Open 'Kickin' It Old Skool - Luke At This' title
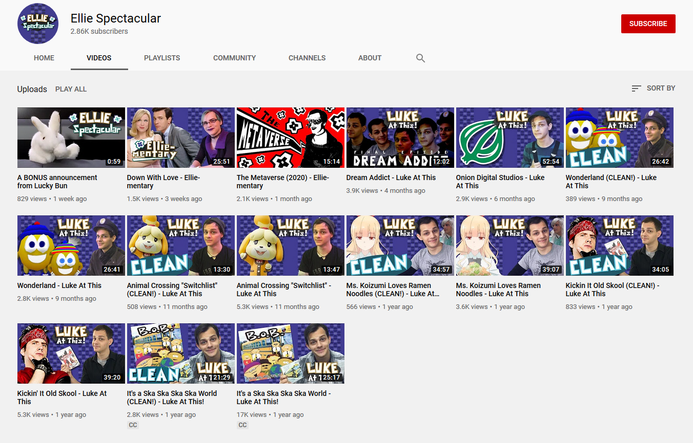This screenshot has width=693, height=443. (x=62, y=397)
